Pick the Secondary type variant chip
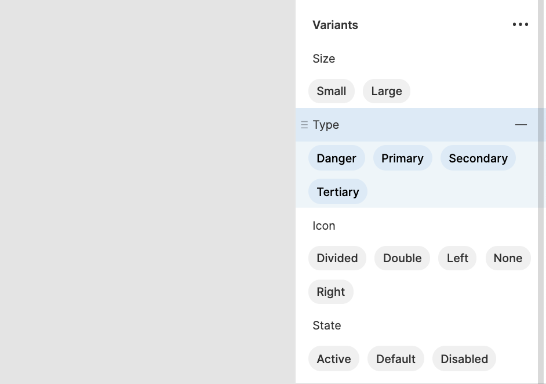The height and width of the screenshot is (384, 546). [x=478, y=158]
